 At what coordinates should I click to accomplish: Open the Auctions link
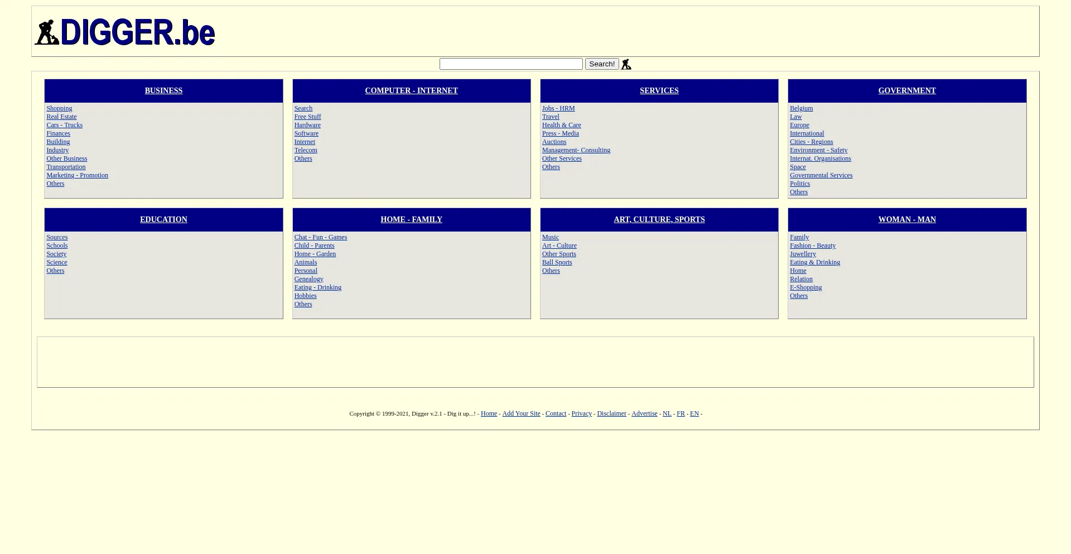[554, 142]
